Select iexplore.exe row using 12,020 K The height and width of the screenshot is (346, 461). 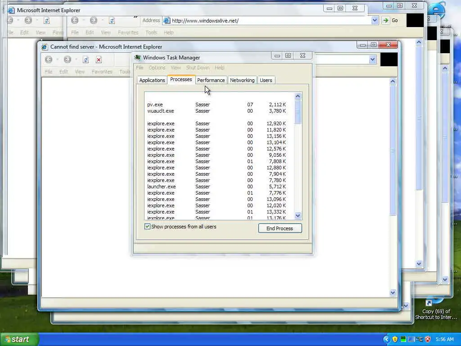217,205
